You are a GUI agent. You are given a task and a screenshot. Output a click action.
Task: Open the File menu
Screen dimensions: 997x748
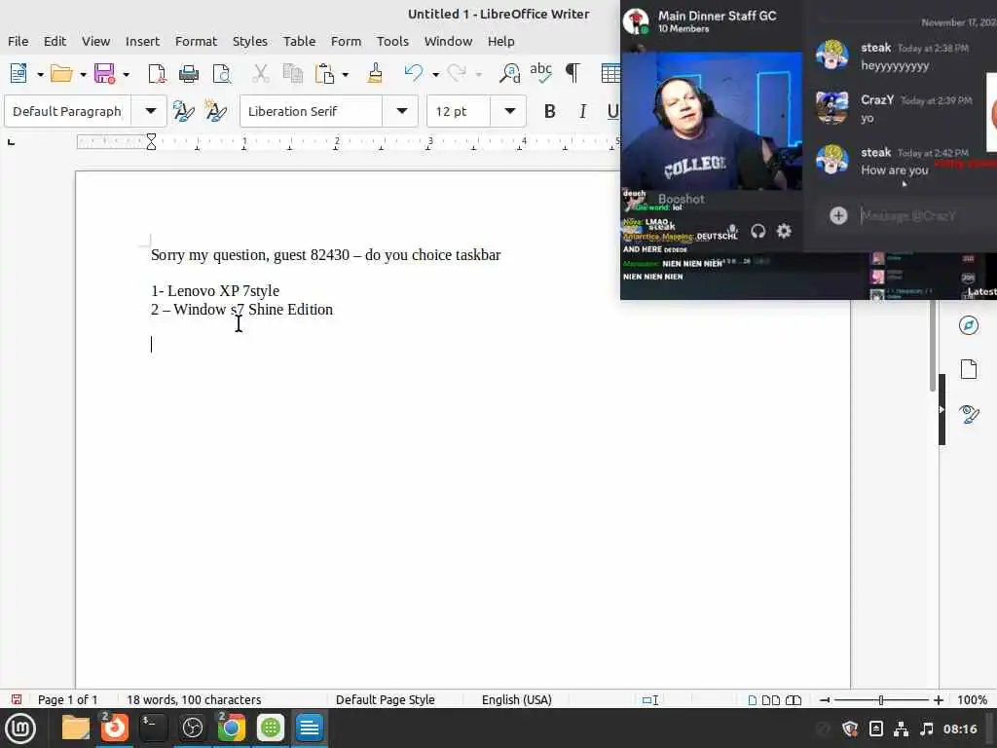(18, 41)
